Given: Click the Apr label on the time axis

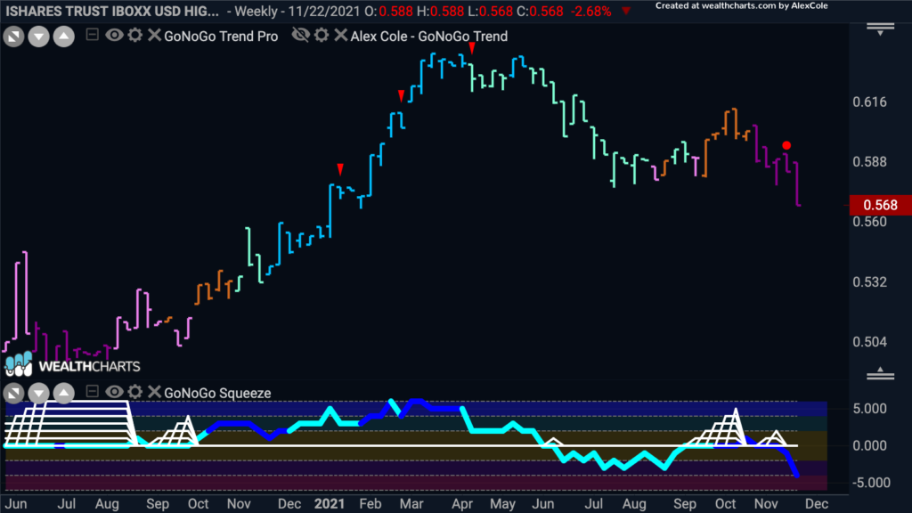Looking at the screenshot, I should point(462,504).
